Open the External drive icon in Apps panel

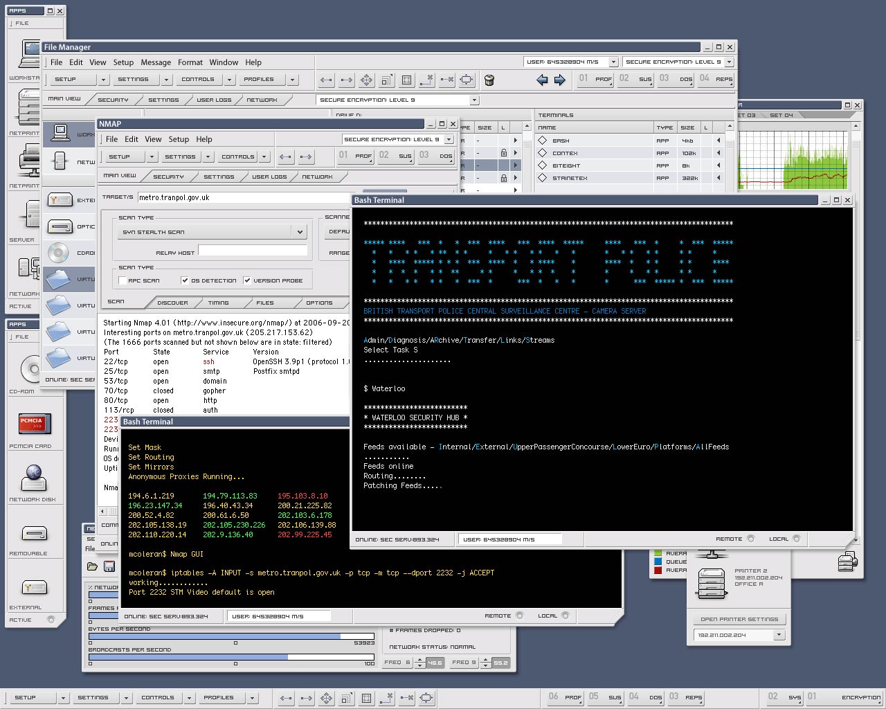click(x=34, y=588)
